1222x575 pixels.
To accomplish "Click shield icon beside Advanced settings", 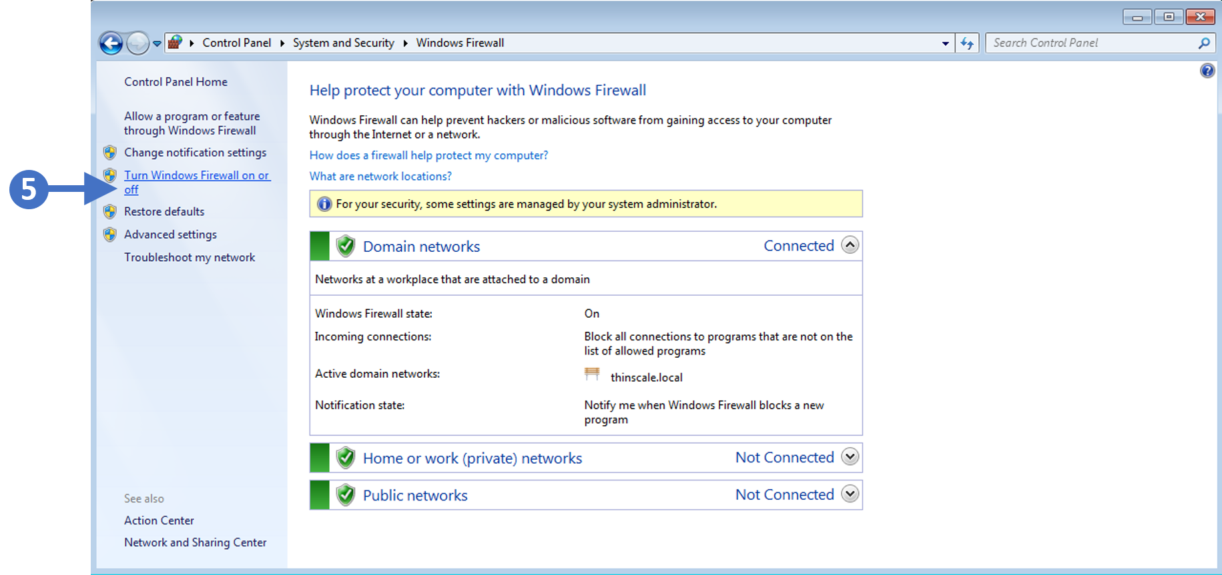I will click(110, 235).
